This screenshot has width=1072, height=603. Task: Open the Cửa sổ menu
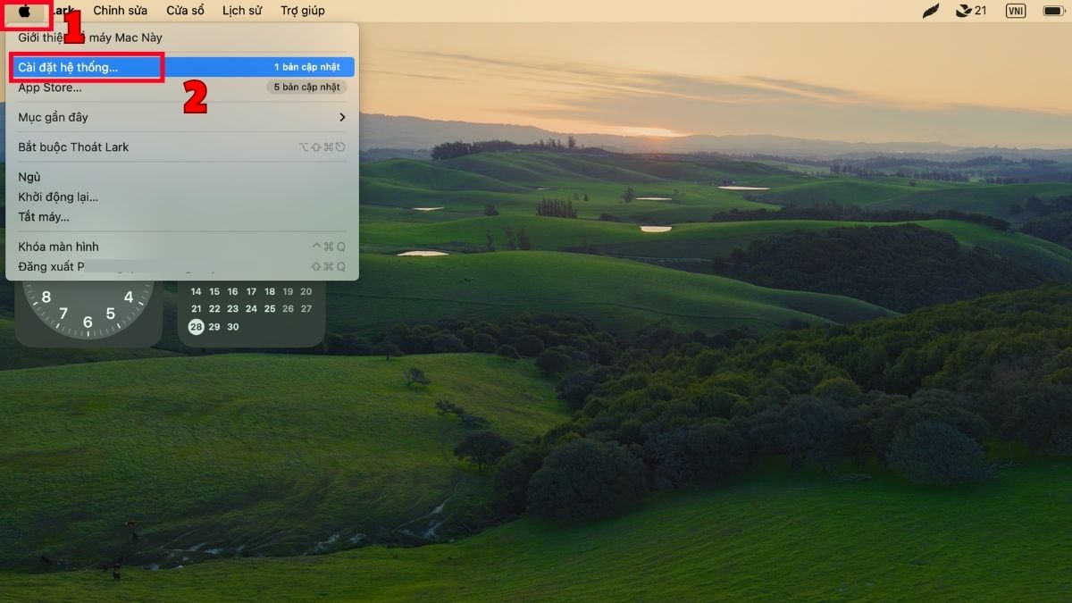185,11
